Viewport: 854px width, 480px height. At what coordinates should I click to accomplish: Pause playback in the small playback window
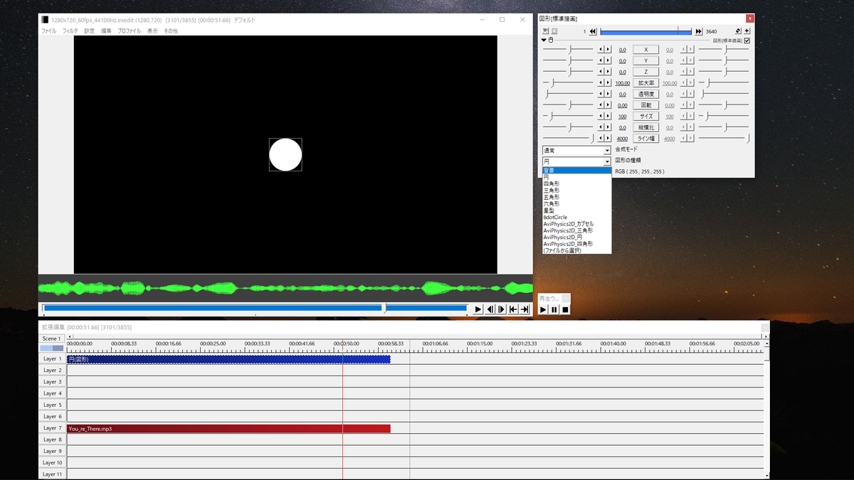point(554,309)
